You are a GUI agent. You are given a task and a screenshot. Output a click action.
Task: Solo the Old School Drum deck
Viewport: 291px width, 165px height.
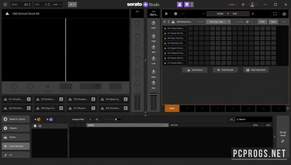tap(168, 22)
